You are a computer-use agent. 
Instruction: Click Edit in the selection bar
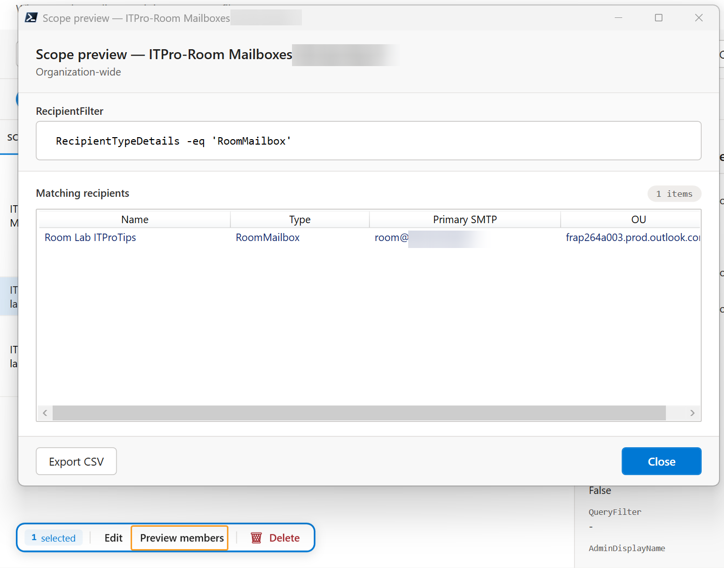tap(113, 538)
